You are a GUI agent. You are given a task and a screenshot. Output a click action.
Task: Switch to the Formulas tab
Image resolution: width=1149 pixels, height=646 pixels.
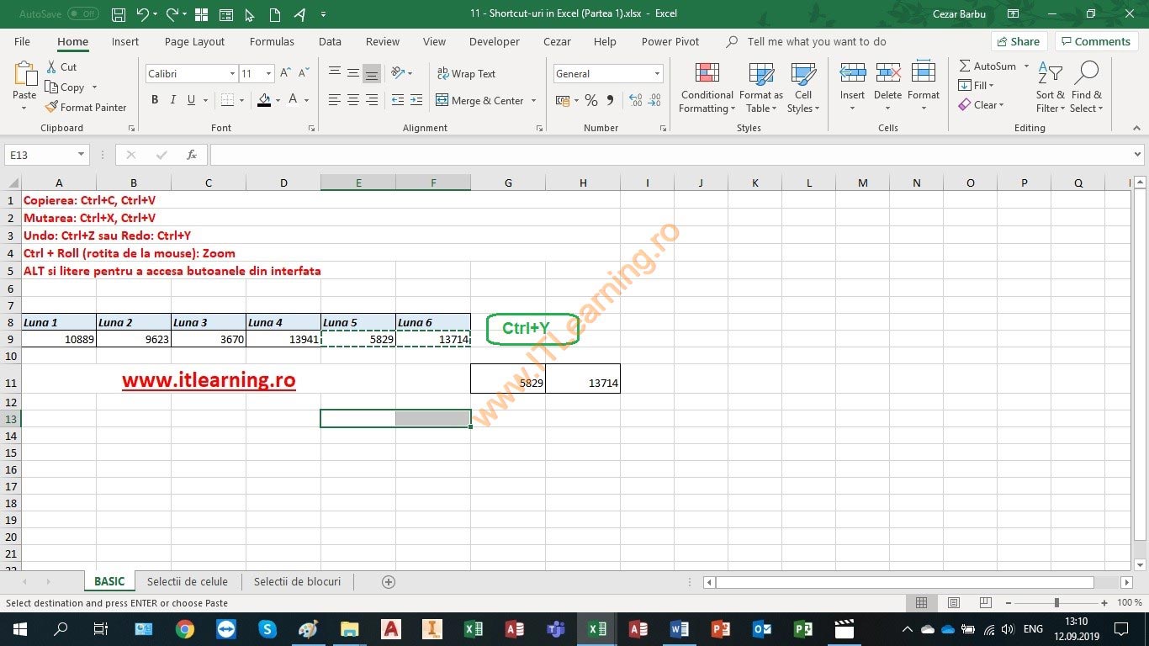[x=272, y=41]
